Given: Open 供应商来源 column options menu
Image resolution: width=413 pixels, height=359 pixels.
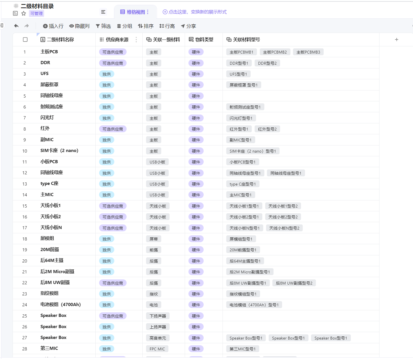Looking at the screenshot, I should pos(136,40).
